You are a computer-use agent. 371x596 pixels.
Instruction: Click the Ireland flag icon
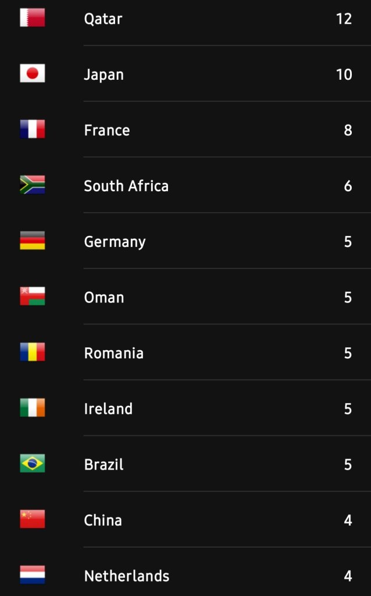32,408
